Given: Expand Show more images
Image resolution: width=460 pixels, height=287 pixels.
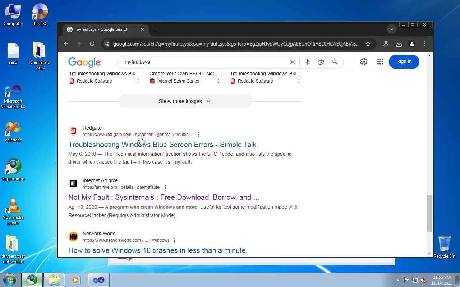Looking at the screenshot, I should (185, 101).
